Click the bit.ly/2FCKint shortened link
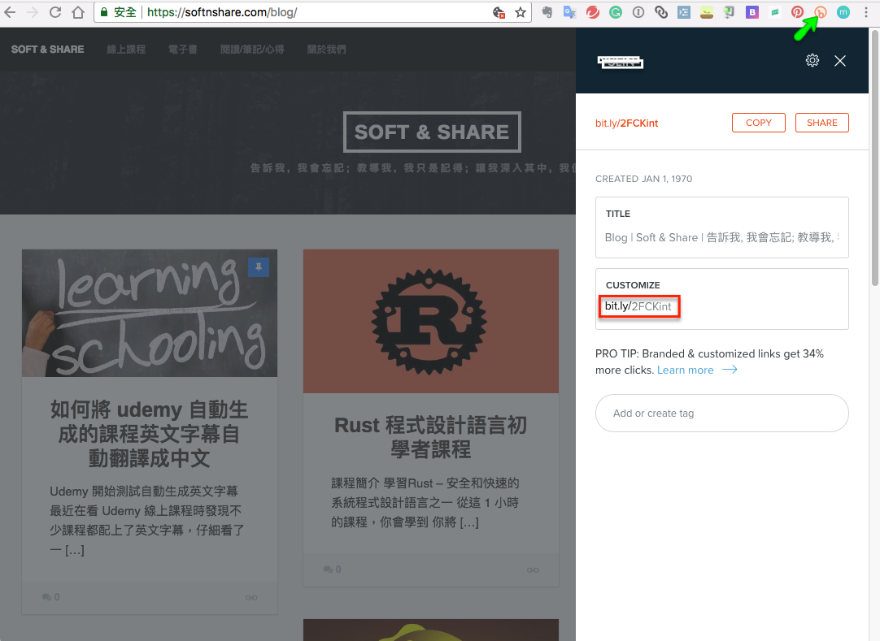The height and width of the screenshot is (641, 880). (625, 122)
